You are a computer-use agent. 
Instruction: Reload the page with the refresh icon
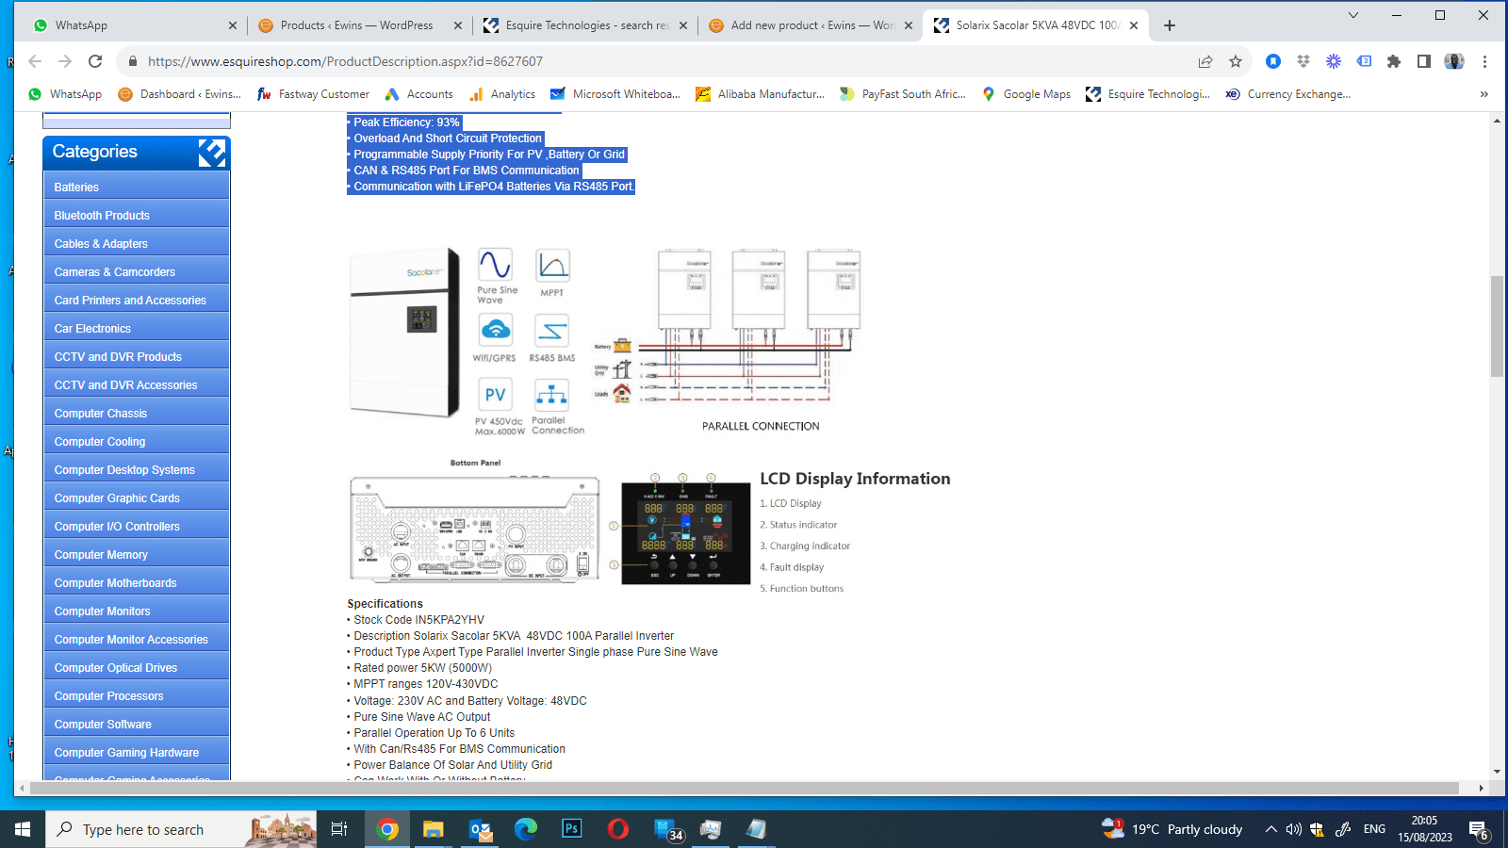(95, 61)
